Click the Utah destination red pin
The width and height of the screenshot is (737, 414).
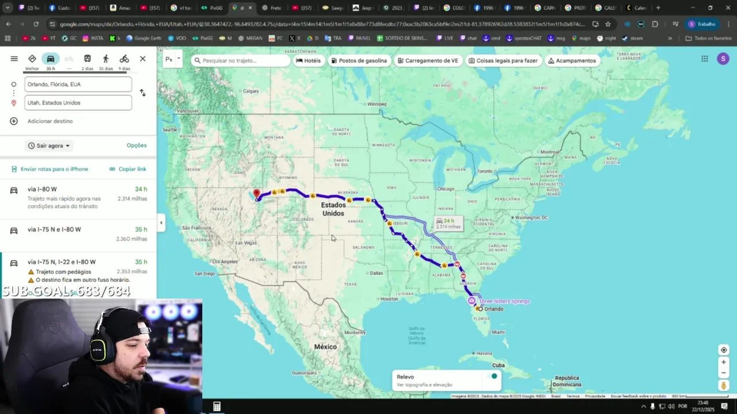(x=257, y=194)
